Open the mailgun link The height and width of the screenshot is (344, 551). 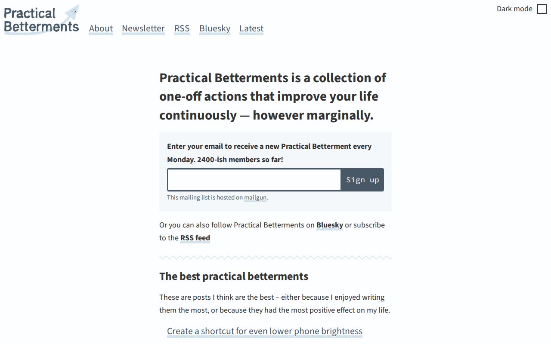point(255,197)
